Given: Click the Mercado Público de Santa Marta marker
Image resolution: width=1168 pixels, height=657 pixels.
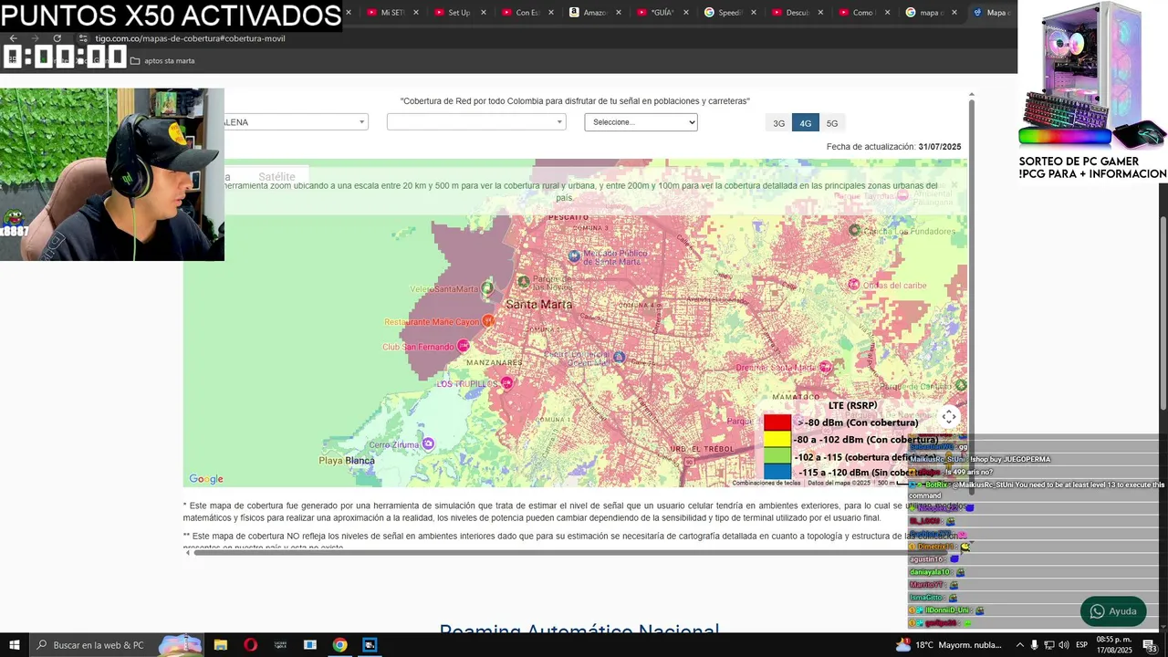Looking at the screenshot, I should (573, 256).
